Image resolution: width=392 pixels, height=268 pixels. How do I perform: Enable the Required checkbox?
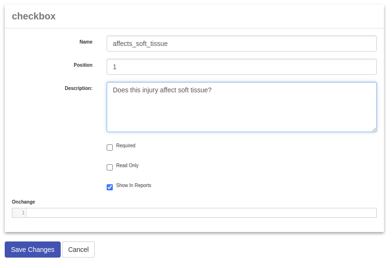110,147
